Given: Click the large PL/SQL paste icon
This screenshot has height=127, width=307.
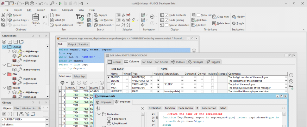Looking at the screenshot, I should click(x=35, y=17).
